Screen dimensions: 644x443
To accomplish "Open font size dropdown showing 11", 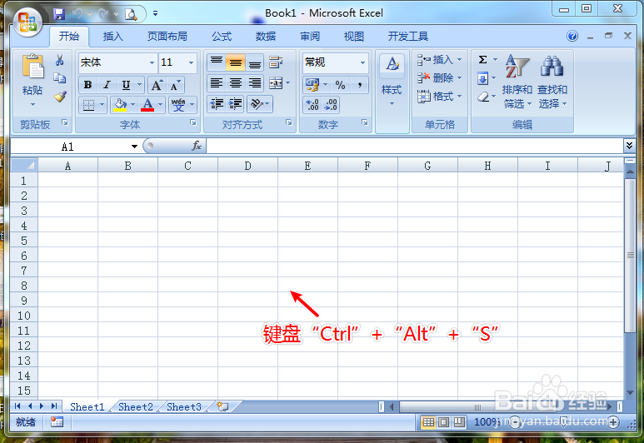I will pyautogui.click(x=191, y=62).
